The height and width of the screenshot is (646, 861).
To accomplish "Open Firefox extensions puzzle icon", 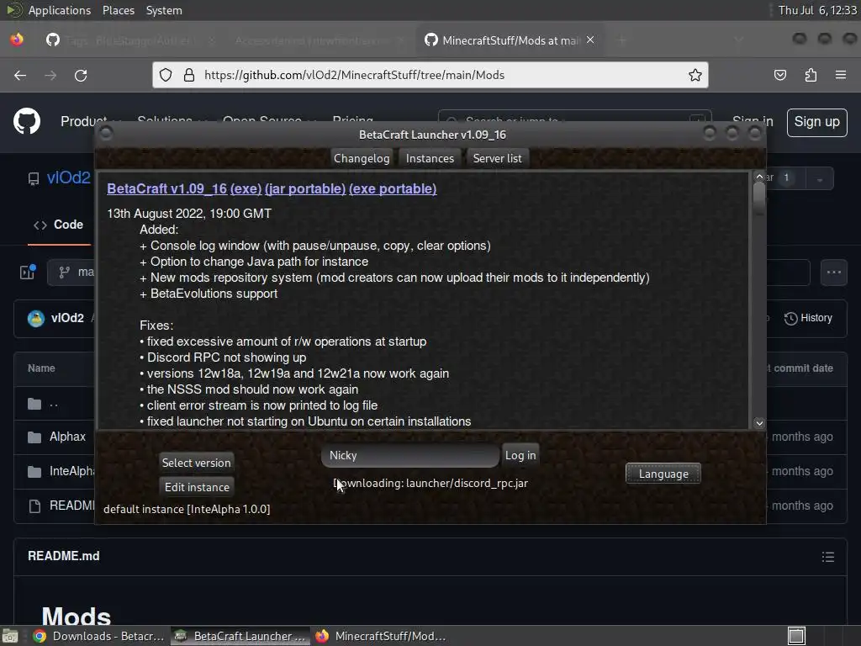I will click(811, 75).
